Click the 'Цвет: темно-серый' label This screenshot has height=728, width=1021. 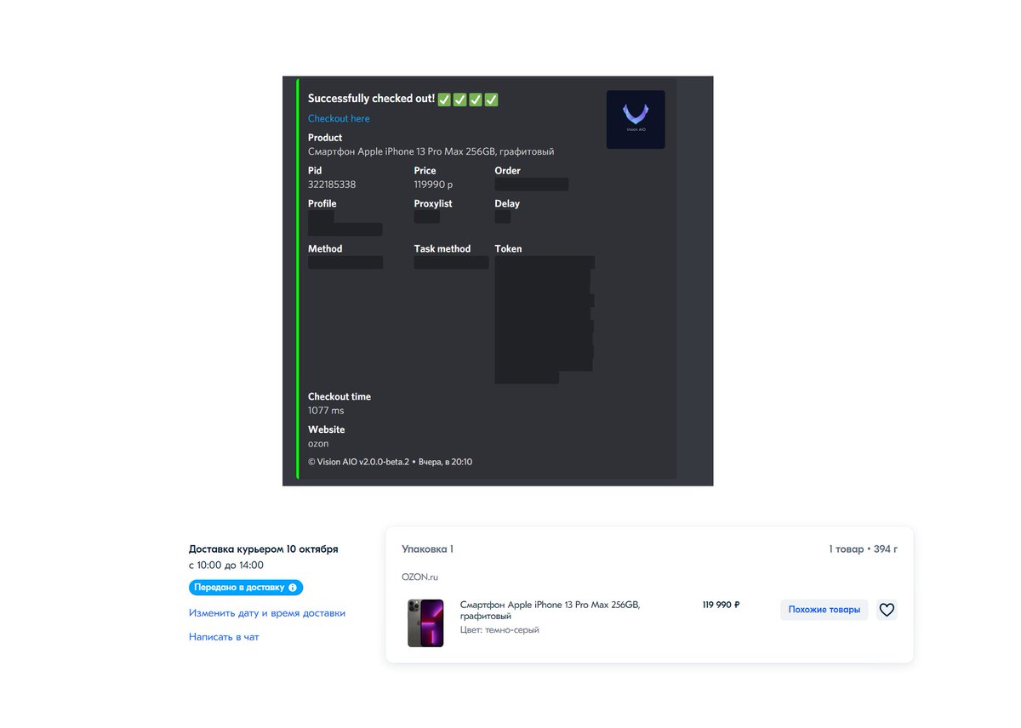(x=499, y=630)
